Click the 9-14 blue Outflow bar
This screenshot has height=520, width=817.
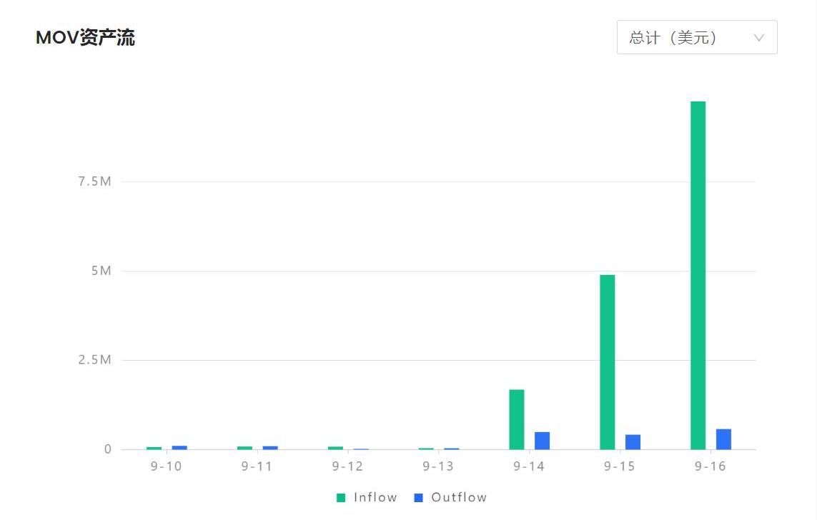click(542, 441)
